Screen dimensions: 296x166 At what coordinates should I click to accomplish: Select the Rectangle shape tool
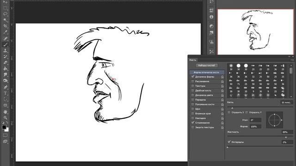click(5, 106)
